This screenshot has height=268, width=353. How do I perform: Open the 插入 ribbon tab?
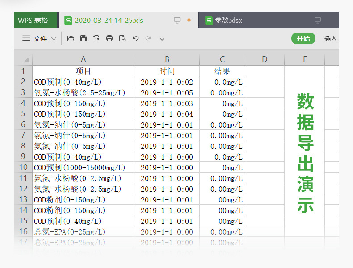click(x=331, y=39)
